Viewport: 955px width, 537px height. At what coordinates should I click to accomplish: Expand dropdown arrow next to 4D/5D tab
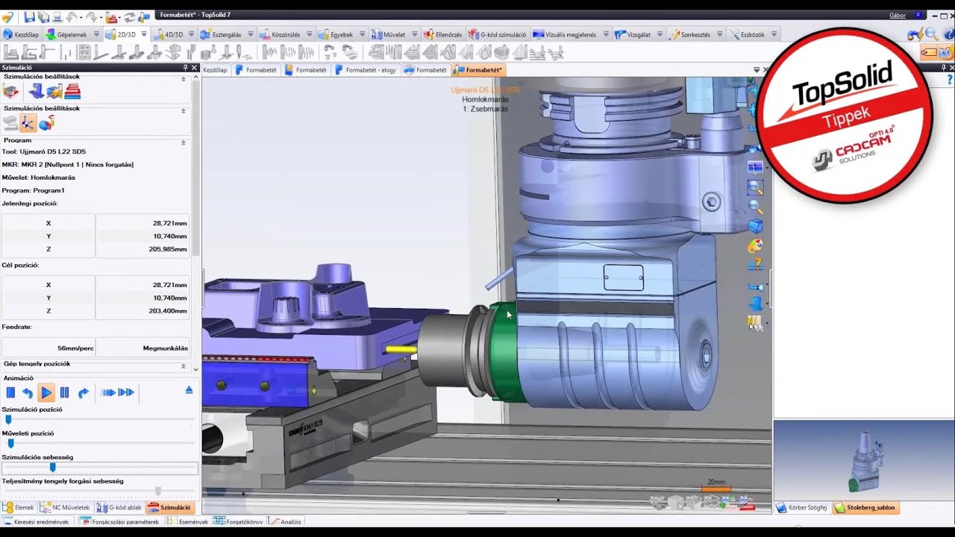pyautogui.click(x=190, y=34)
